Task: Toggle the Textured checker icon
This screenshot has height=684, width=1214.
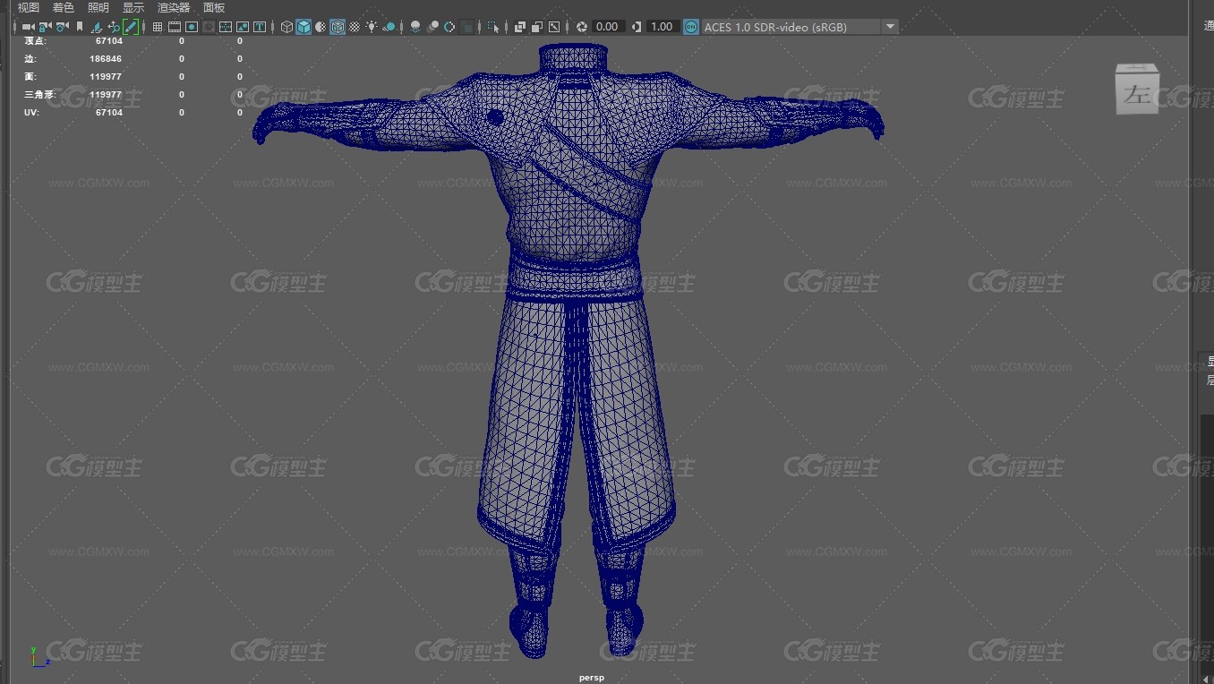Action: point(355,27)
